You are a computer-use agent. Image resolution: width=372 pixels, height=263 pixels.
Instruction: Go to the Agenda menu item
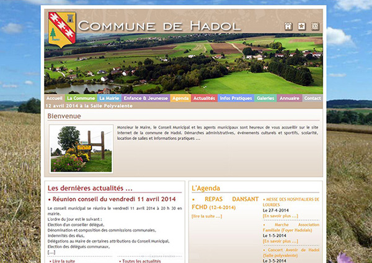(180, 98)
